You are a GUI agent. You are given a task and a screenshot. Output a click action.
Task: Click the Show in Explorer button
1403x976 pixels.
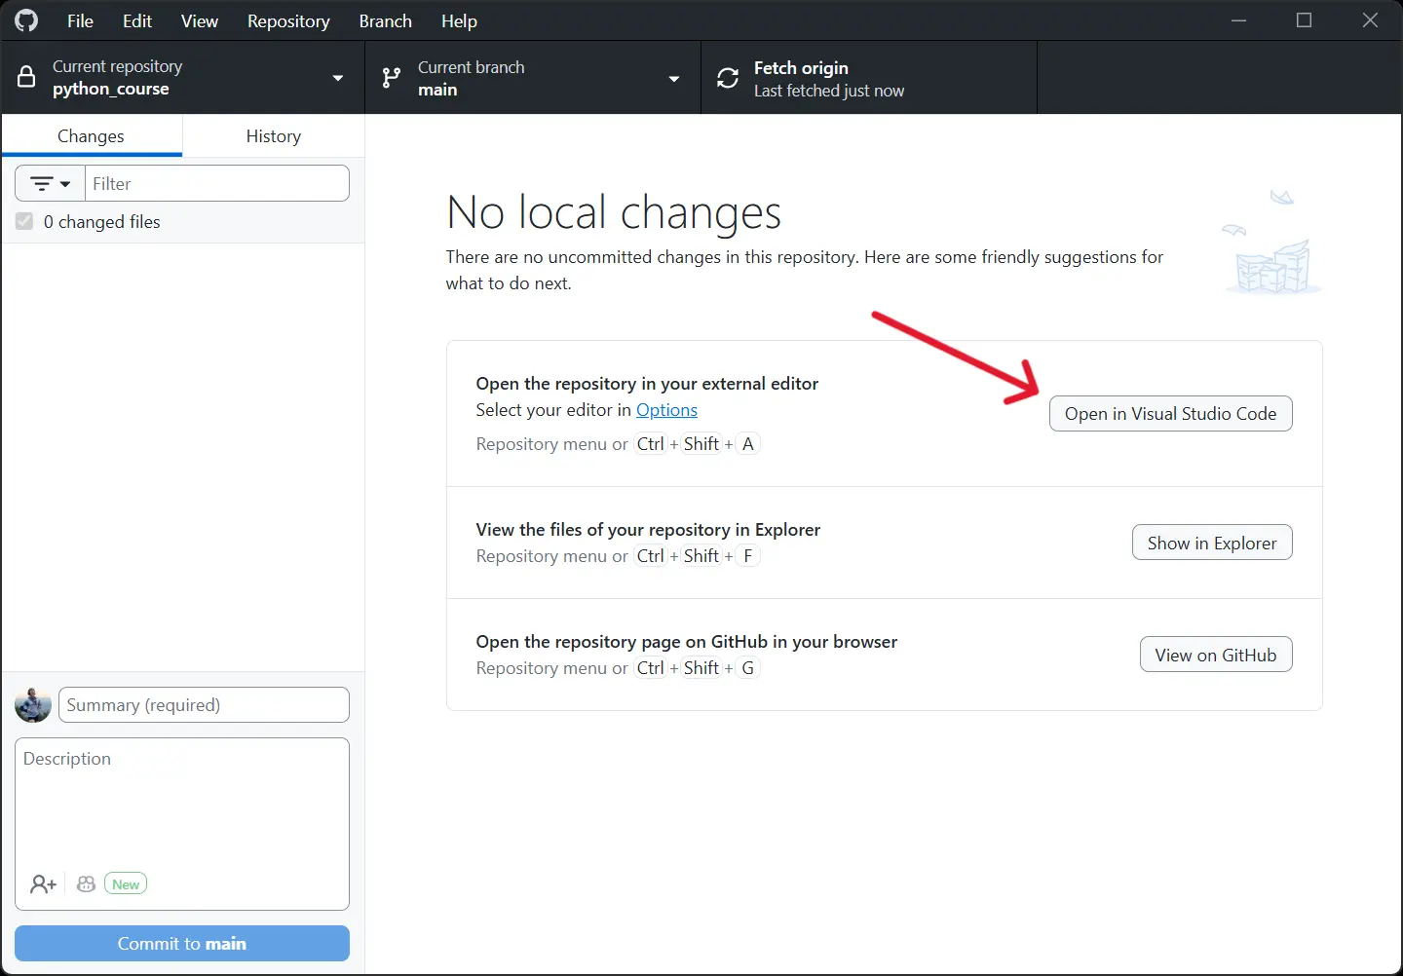tap(1212, 543)
